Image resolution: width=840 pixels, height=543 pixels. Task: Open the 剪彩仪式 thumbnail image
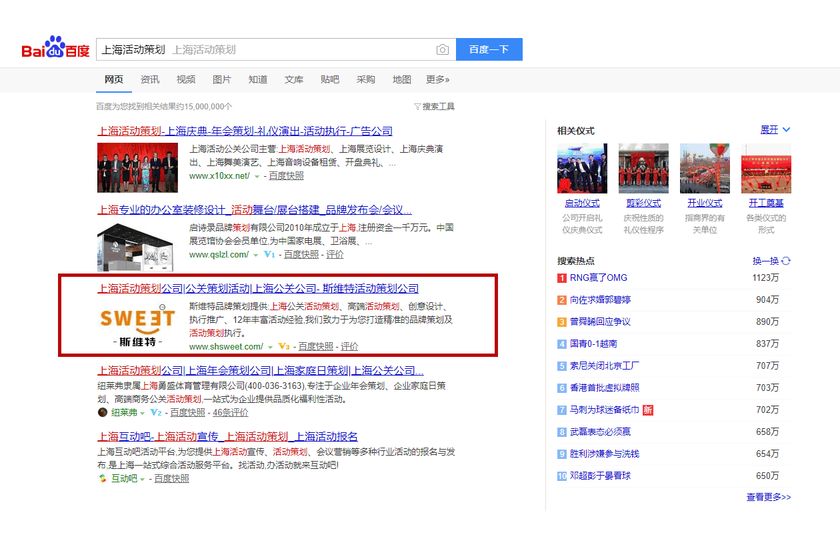click(x=643, y=168)
